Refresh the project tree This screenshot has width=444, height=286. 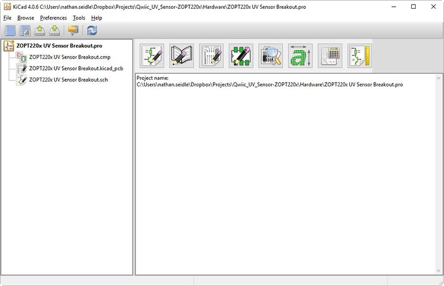(92, 30)
